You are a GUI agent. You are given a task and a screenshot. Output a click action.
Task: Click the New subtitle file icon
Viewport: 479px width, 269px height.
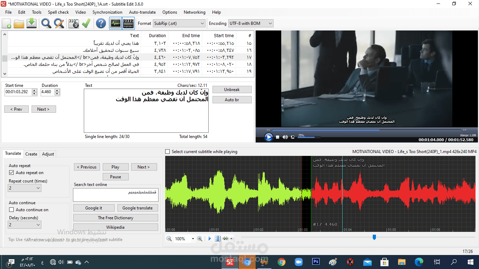click(7, 23)
